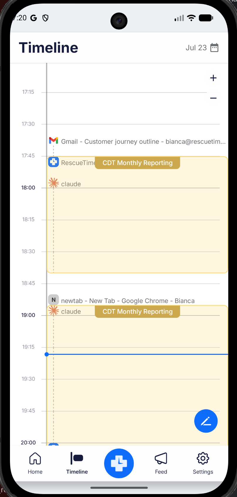Image resolution: width=237 pixels, height=497 pixels.
Task: Switch to the Feed tab
Action: (x=161, y=463)
